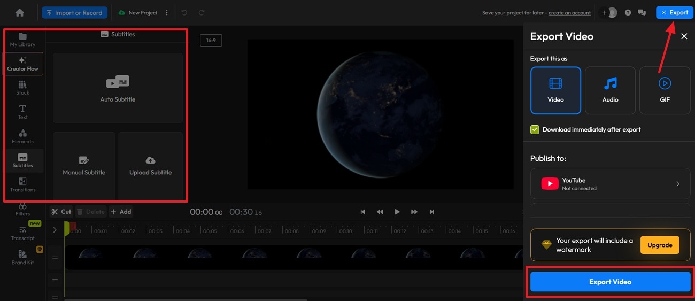Click the cloud save icon beside New Project
The height and width of the screenshot is (301, 695).
tap(121, 12)
